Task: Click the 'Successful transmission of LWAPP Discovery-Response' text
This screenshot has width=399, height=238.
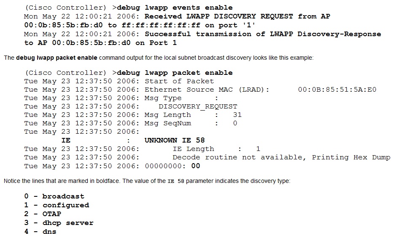Action: [263, 34]
